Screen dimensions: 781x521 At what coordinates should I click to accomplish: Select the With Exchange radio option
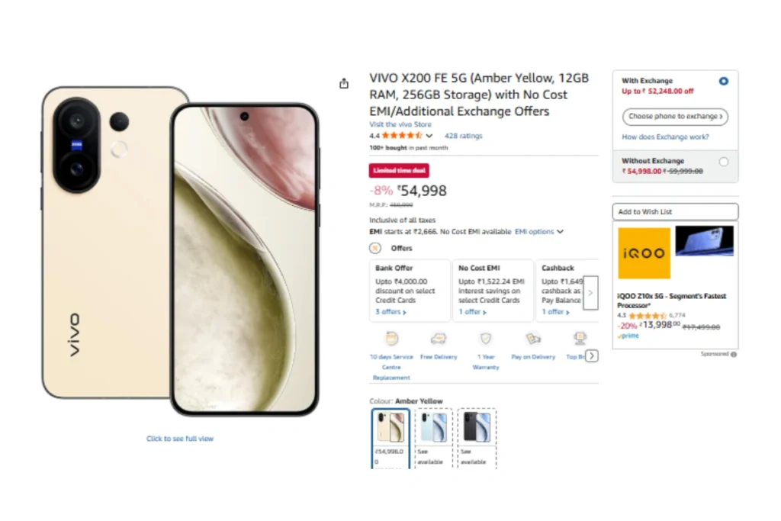tap(723, 81)
